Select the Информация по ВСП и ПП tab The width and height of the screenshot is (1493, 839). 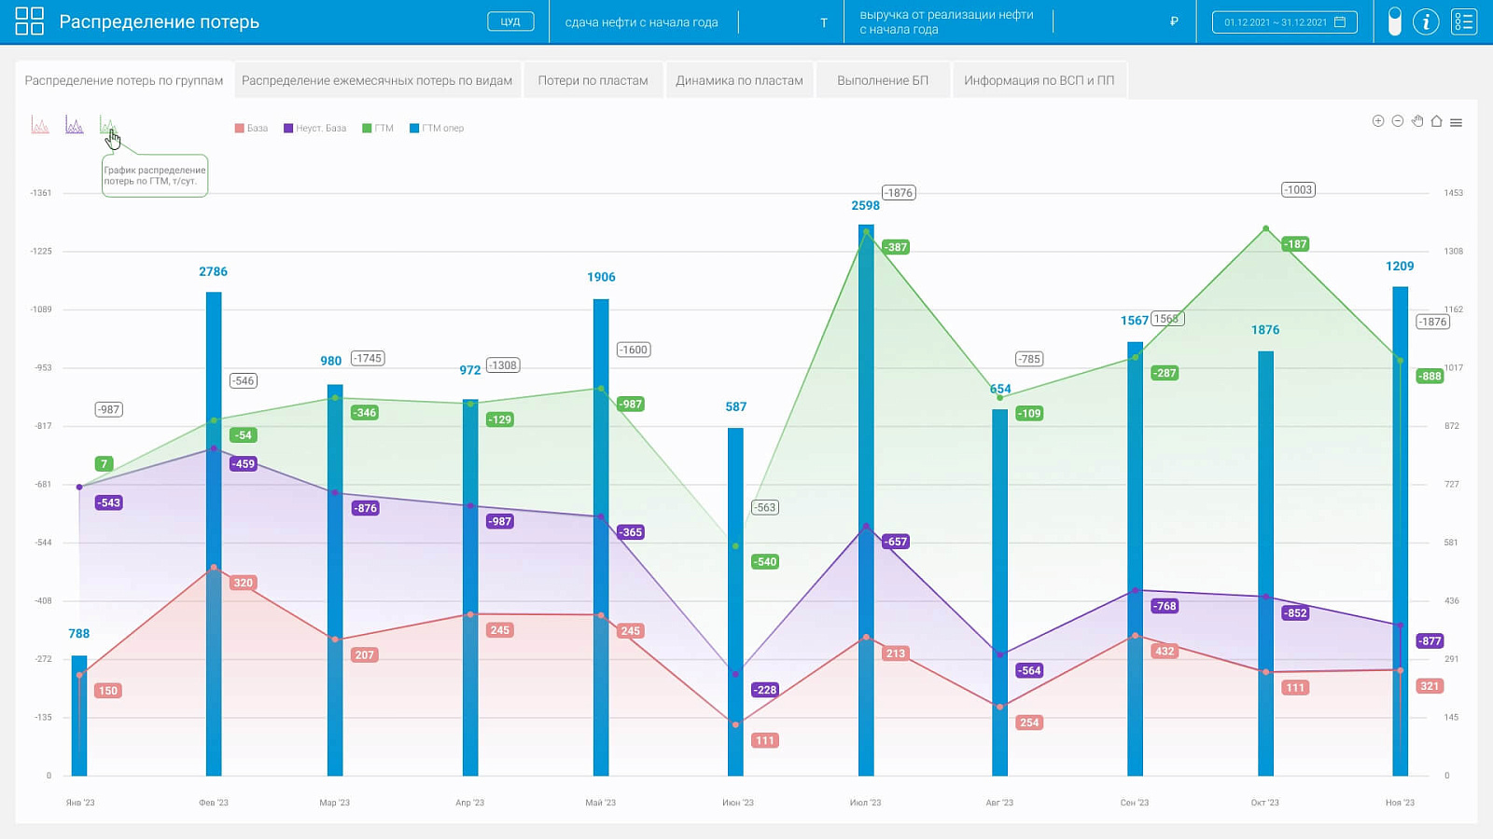[x=1040, y=80]
